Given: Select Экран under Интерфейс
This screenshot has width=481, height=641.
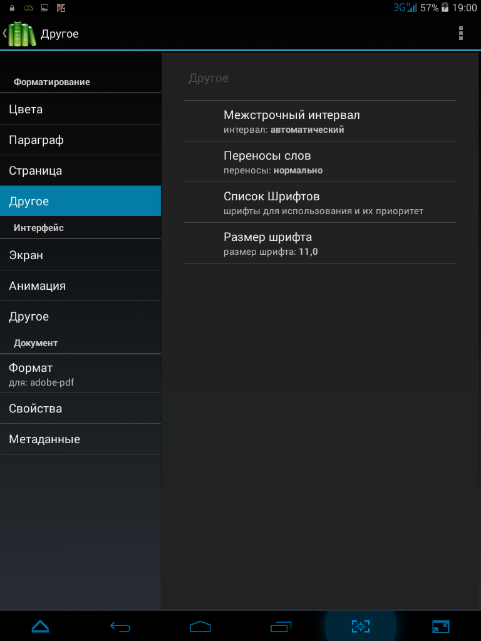Looking at the screenshot, I should 80,255.
